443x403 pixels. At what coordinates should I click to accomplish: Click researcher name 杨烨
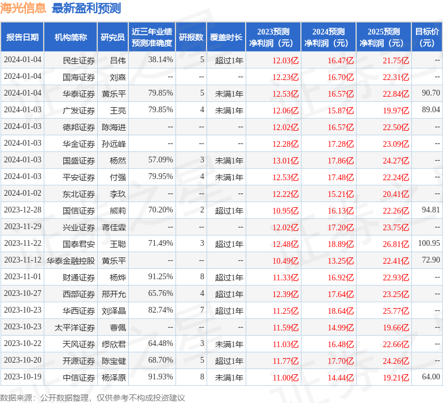[118, 277]
